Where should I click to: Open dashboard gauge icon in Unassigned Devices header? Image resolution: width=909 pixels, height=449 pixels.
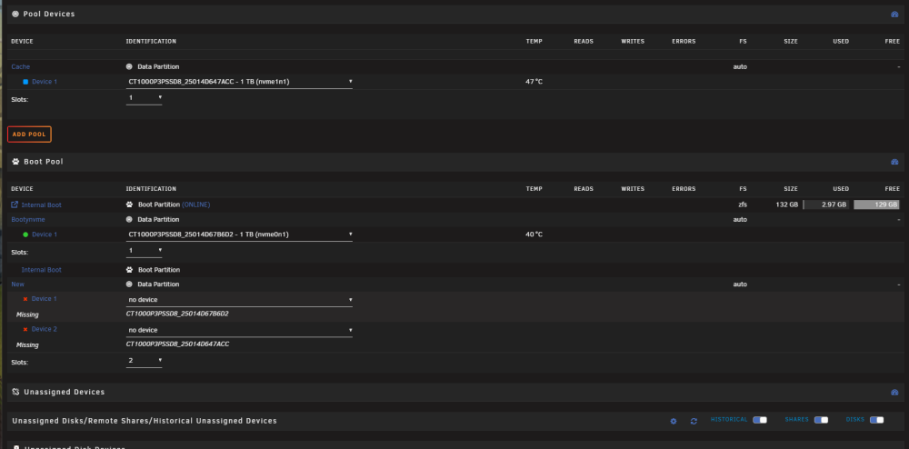[x=894, y=393]
